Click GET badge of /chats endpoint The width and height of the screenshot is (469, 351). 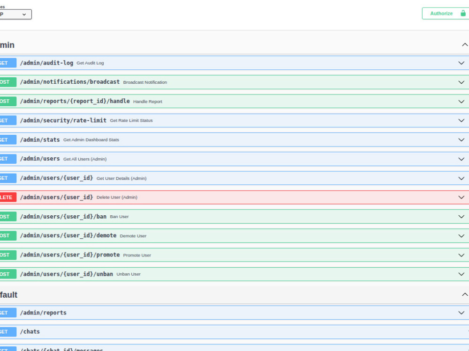point(8,332)
